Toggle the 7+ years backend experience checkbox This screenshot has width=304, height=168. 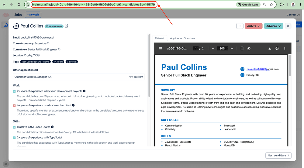click(x=14, y=91)
